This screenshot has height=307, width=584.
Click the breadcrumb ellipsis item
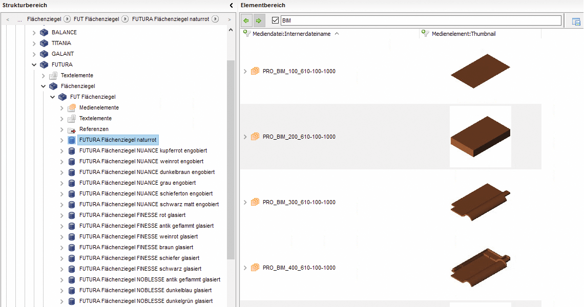pyautogui.click(x=19, y=19)
